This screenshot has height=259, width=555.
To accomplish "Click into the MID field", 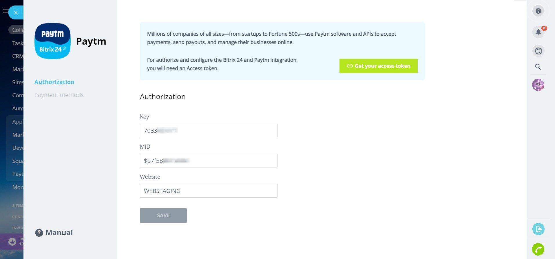I will [x=209, y=161].
